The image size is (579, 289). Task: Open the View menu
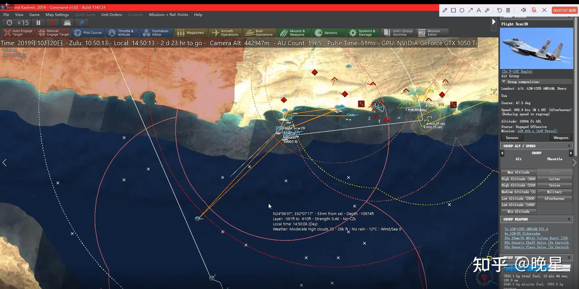tap(19, 14)
